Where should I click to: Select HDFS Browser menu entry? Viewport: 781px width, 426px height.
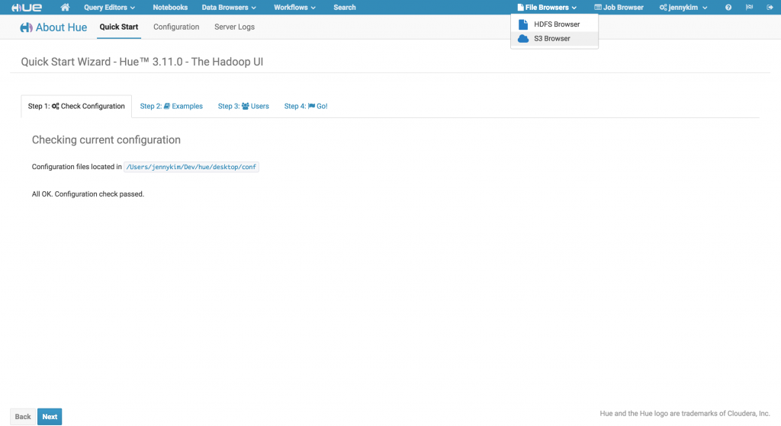(x=554, y=24)
